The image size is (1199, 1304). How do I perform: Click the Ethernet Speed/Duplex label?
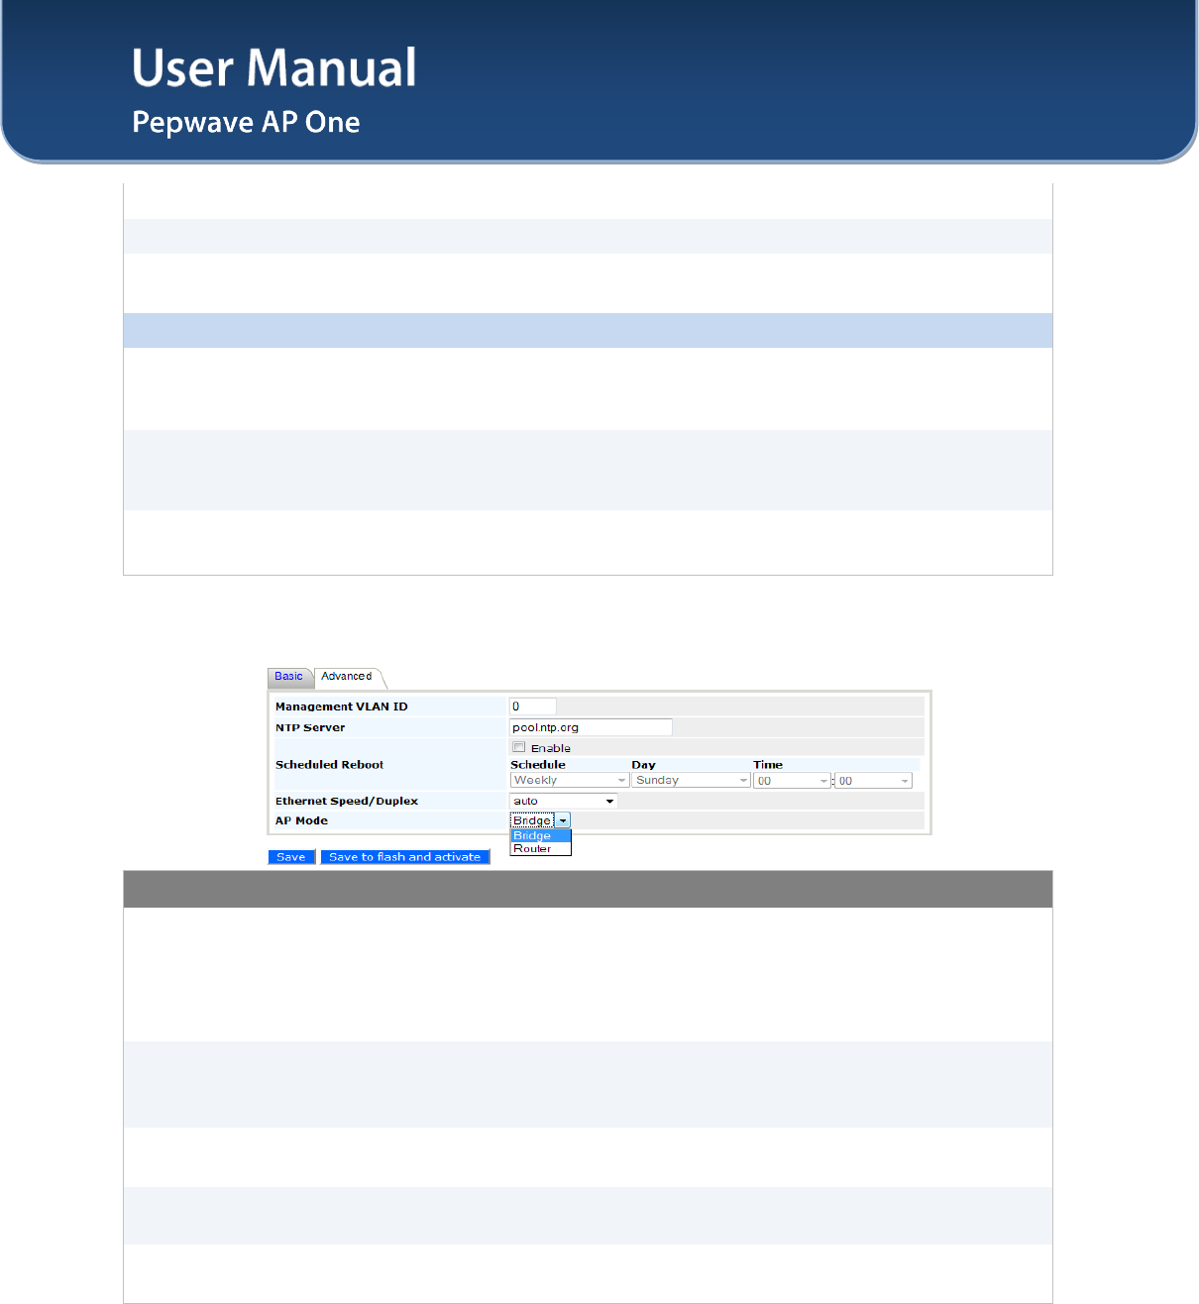[x=347, y=801]
